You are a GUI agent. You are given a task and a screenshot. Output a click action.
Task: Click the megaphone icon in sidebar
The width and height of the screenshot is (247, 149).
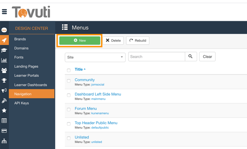(4, 91)
